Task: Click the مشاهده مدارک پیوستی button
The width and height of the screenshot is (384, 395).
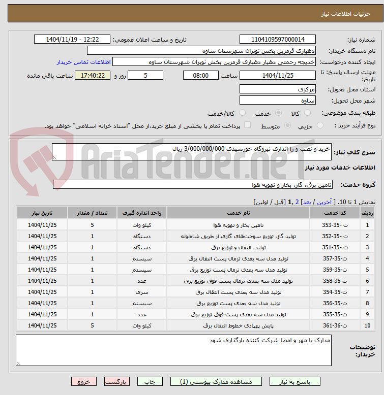Action: coord(216,381)
